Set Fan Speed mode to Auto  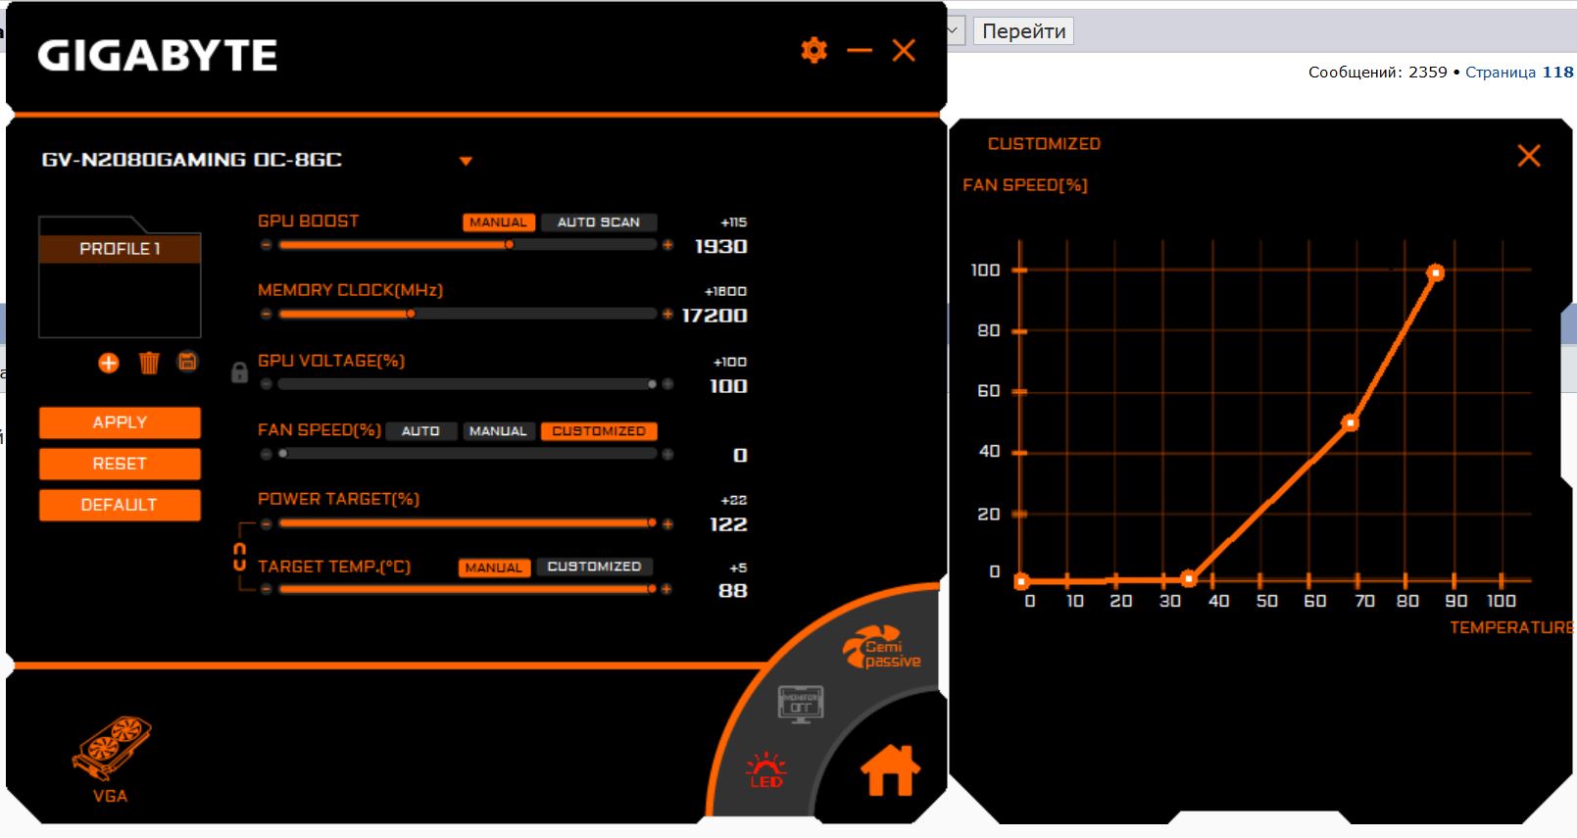[x=420, y=431]
